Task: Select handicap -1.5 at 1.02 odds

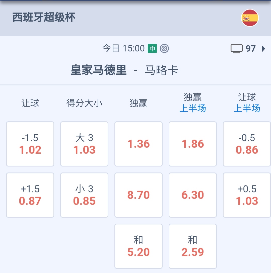Action: [x=30, y=144]
